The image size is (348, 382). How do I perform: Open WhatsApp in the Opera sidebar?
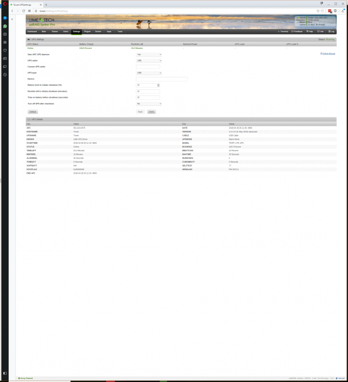pos(5,26)
